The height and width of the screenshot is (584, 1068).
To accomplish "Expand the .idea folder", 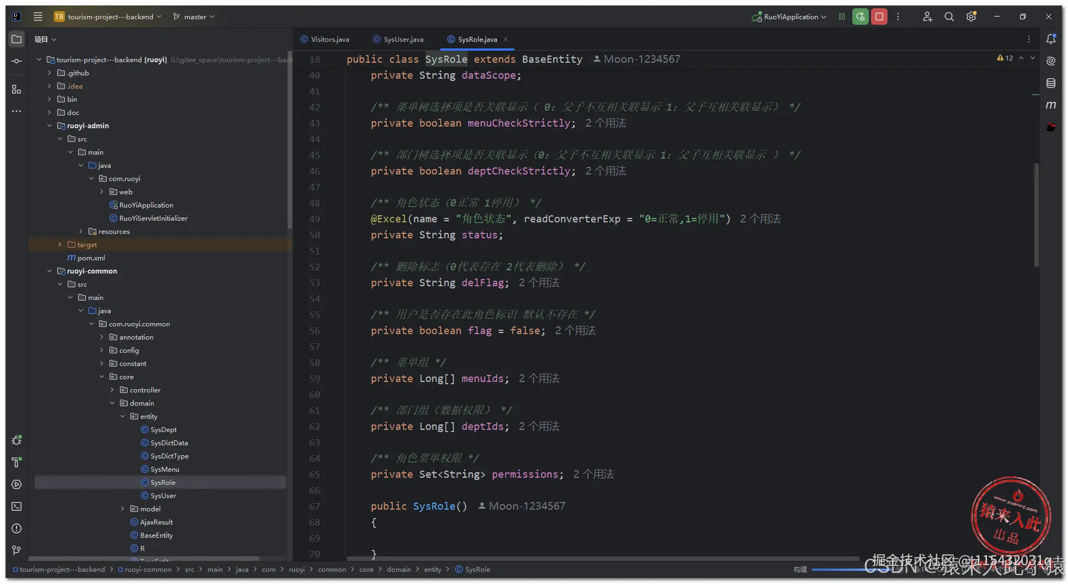I will click(50, 86).
